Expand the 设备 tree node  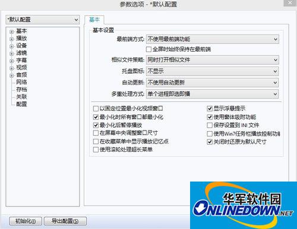pyautogui.click(x=12, y=46)
